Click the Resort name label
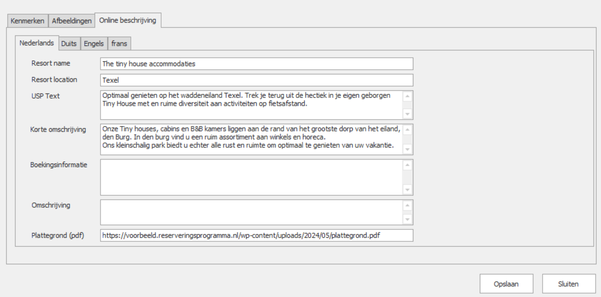Viewport: 601px width, 297px height. 51,64
